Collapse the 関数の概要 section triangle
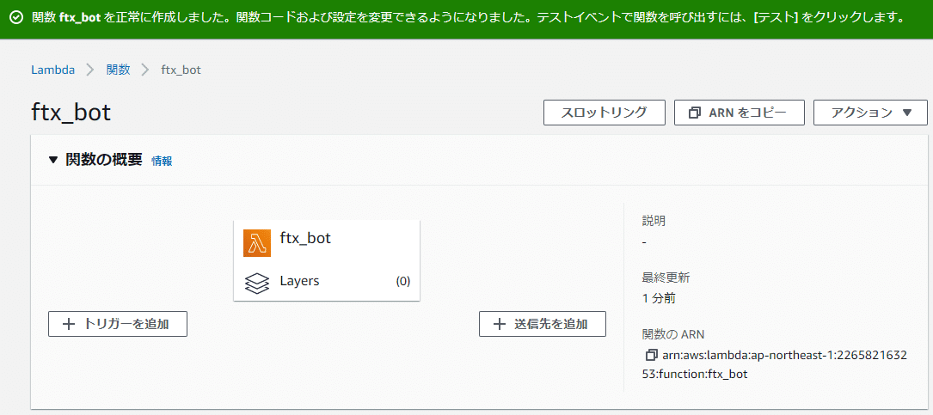The width and height of the screenshot is (933, 415). tap(53, 160)
